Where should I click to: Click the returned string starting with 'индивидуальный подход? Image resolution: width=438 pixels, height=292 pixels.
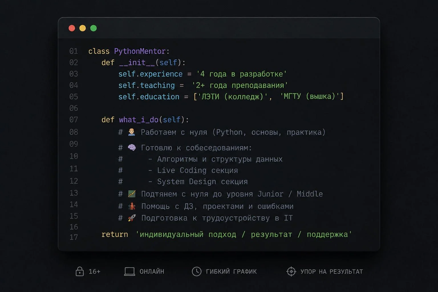click(244, 234)
